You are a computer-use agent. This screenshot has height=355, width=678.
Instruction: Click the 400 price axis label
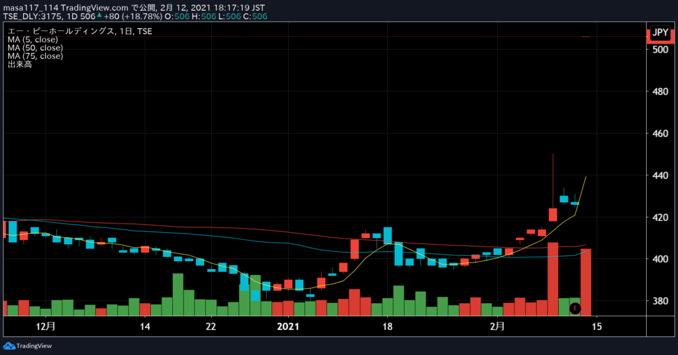660,259
